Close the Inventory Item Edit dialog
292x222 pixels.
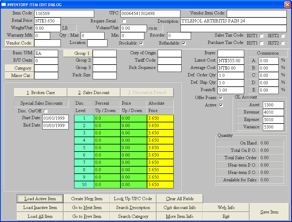(287, 4)
